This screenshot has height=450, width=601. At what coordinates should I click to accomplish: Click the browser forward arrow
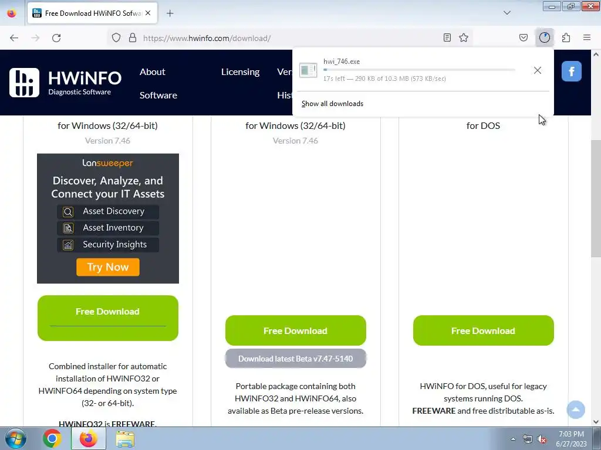[x=35, y=38]
